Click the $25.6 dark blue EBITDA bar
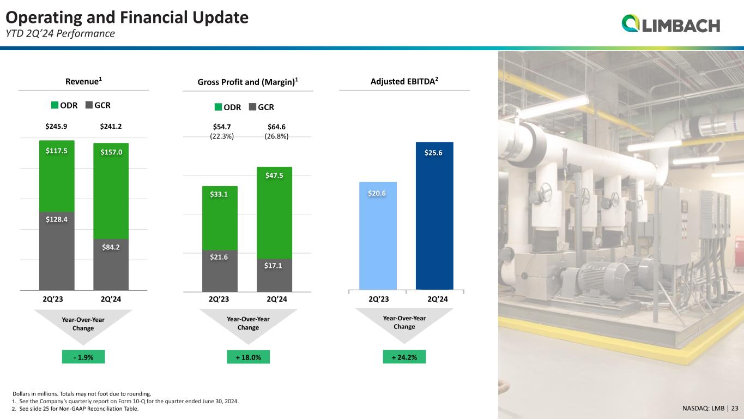 tap(434, 218)
